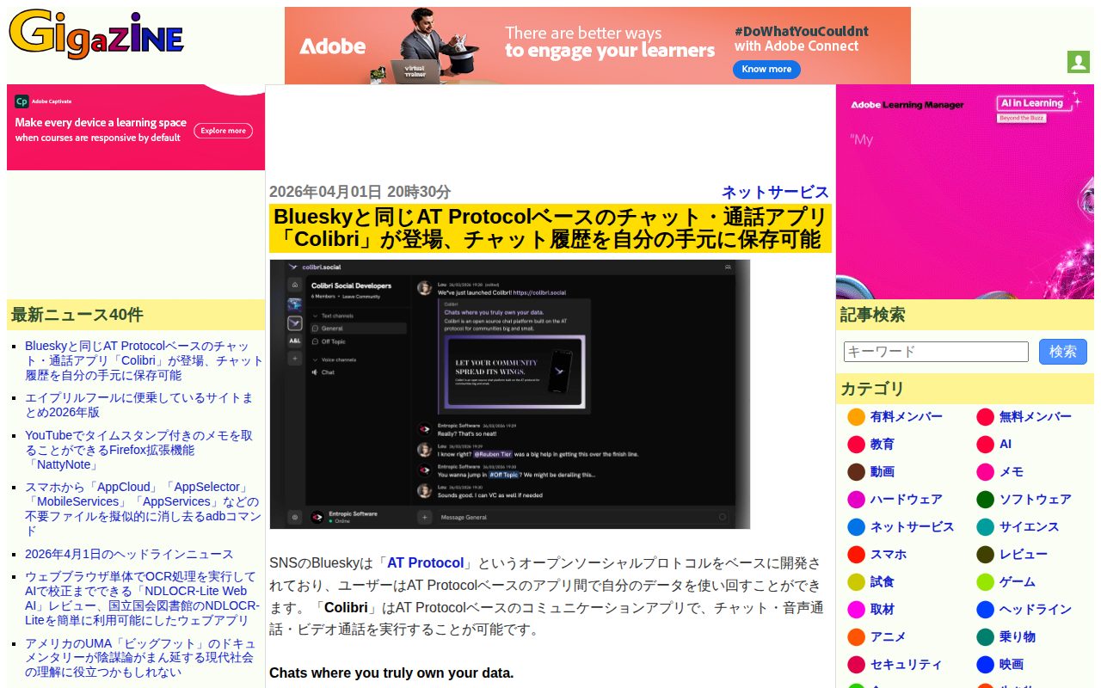Open the 有料メンバー category link

[907, 417]
